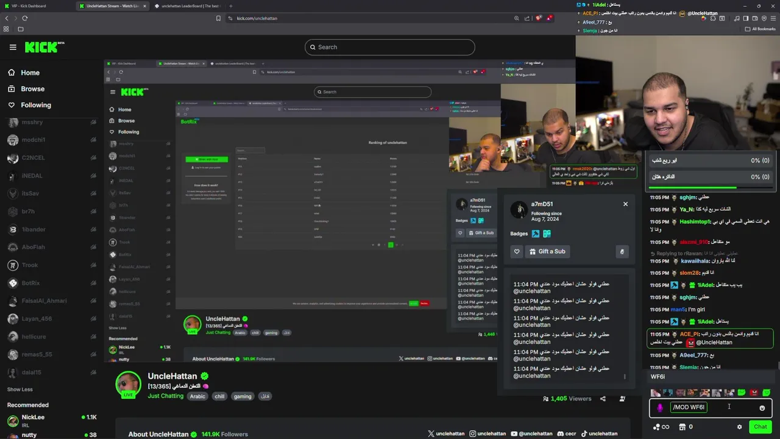The width and height of the screenshot is (780, 439).
Task: Collapse following list with Show Less
Action: tap(20, 389)
